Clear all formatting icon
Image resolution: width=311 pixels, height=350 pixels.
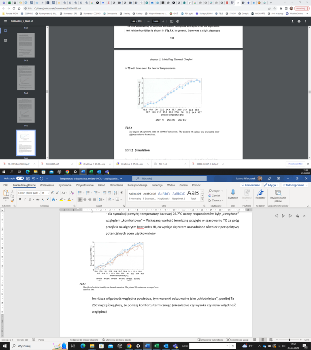72,193
